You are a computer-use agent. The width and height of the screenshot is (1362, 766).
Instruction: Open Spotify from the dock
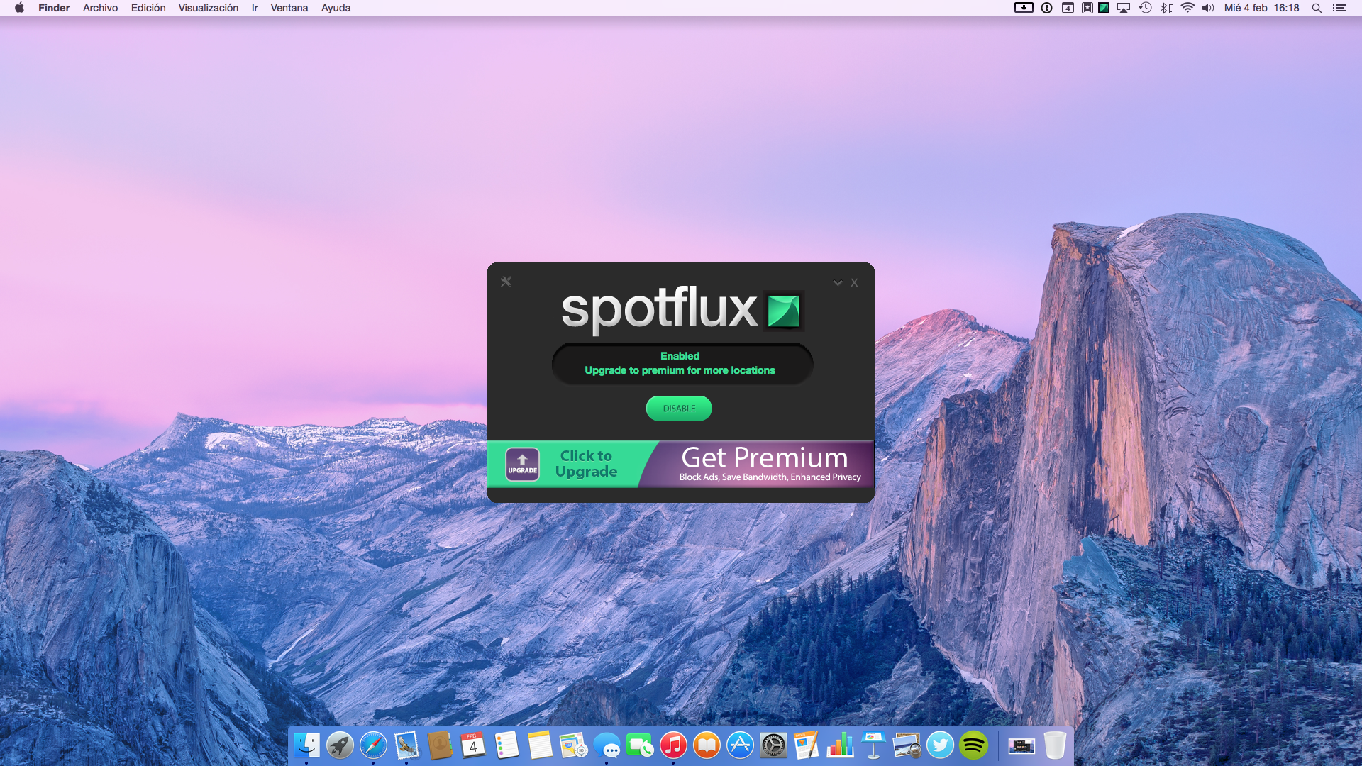pyautogui.click(x=973, y=745)
